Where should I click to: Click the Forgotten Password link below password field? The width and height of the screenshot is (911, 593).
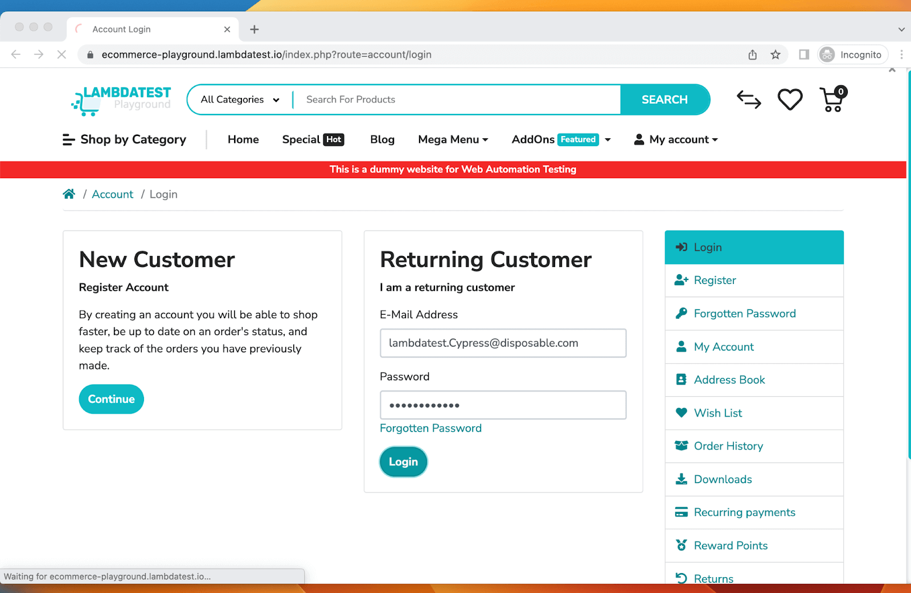tap(430, 428)
